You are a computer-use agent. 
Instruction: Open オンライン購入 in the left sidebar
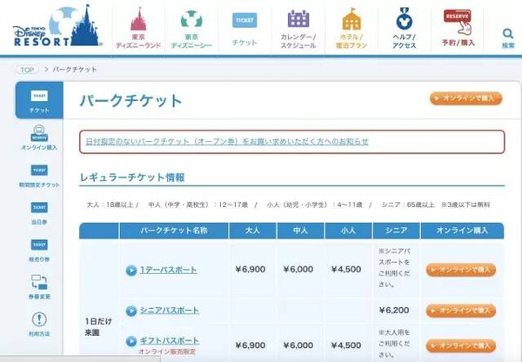click(x=39, y=137)
